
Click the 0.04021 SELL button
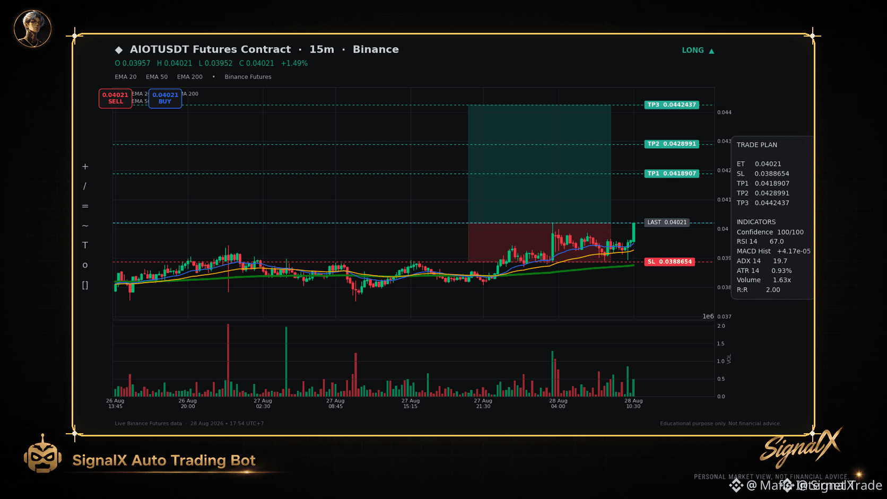(115, 98)
